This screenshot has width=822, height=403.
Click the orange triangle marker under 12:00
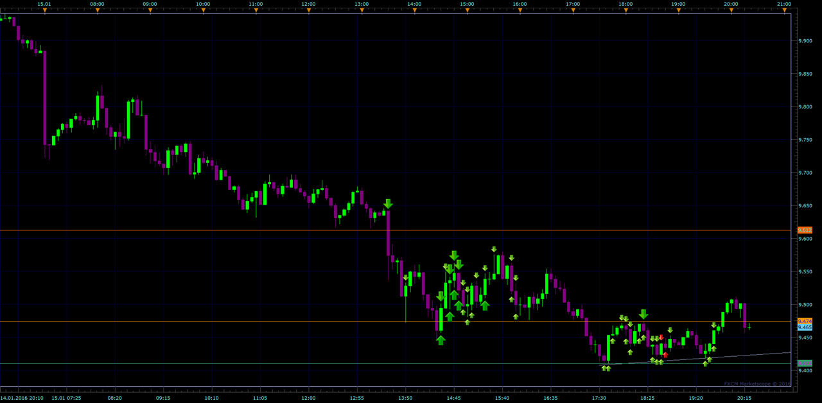point(308,10)
